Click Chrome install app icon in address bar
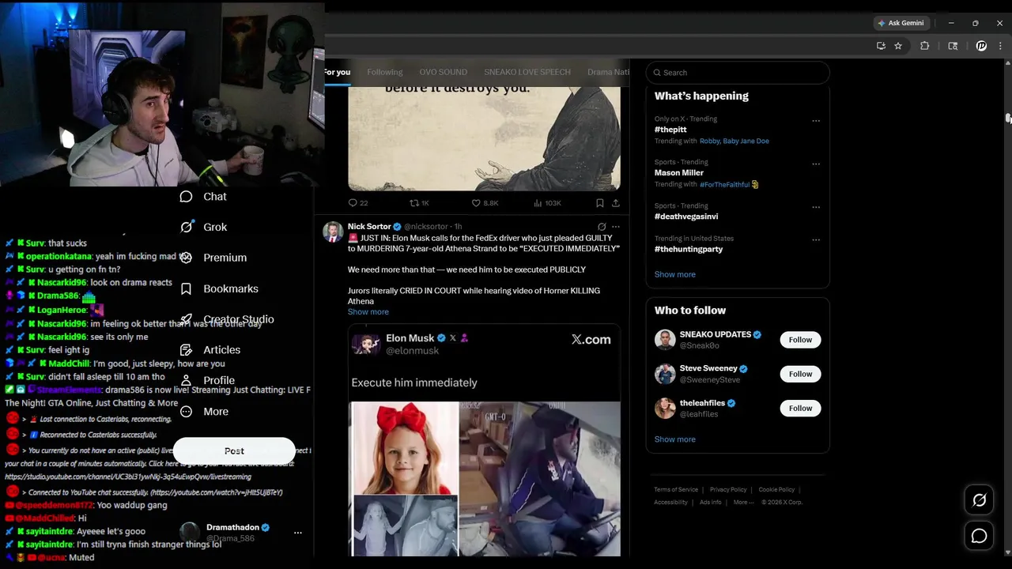Viewport: 1012px width, 569px height. pyautogui.click(x=881, y=46)
